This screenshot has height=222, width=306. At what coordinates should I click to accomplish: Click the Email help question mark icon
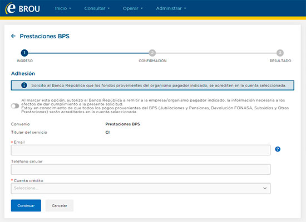[278, 149]
